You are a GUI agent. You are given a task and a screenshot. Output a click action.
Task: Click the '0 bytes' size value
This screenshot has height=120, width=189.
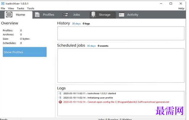click(x=25, y=39)
